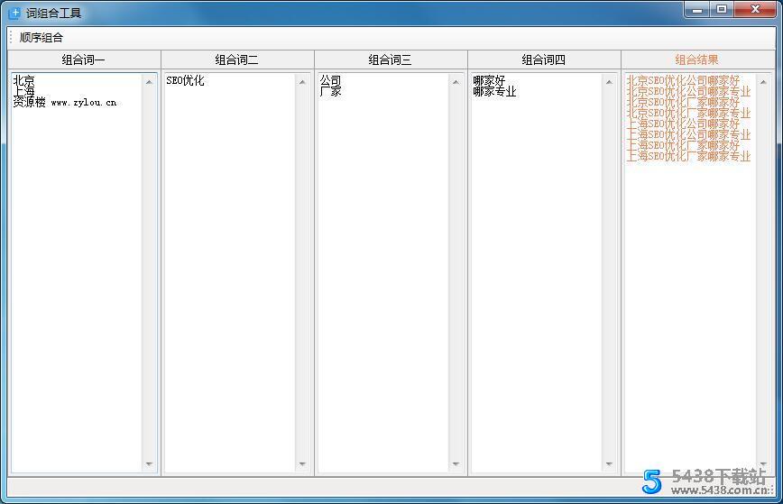Click the 组合词二 column header
The image size is (783, 504).
[237, 60]
